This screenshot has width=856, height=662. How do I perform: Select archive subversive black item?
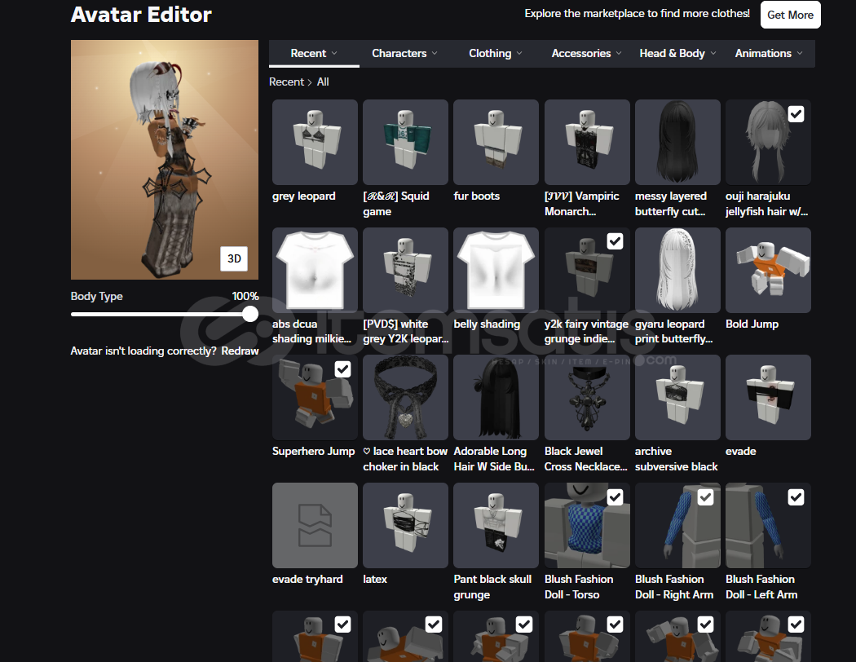click(677, 397)
